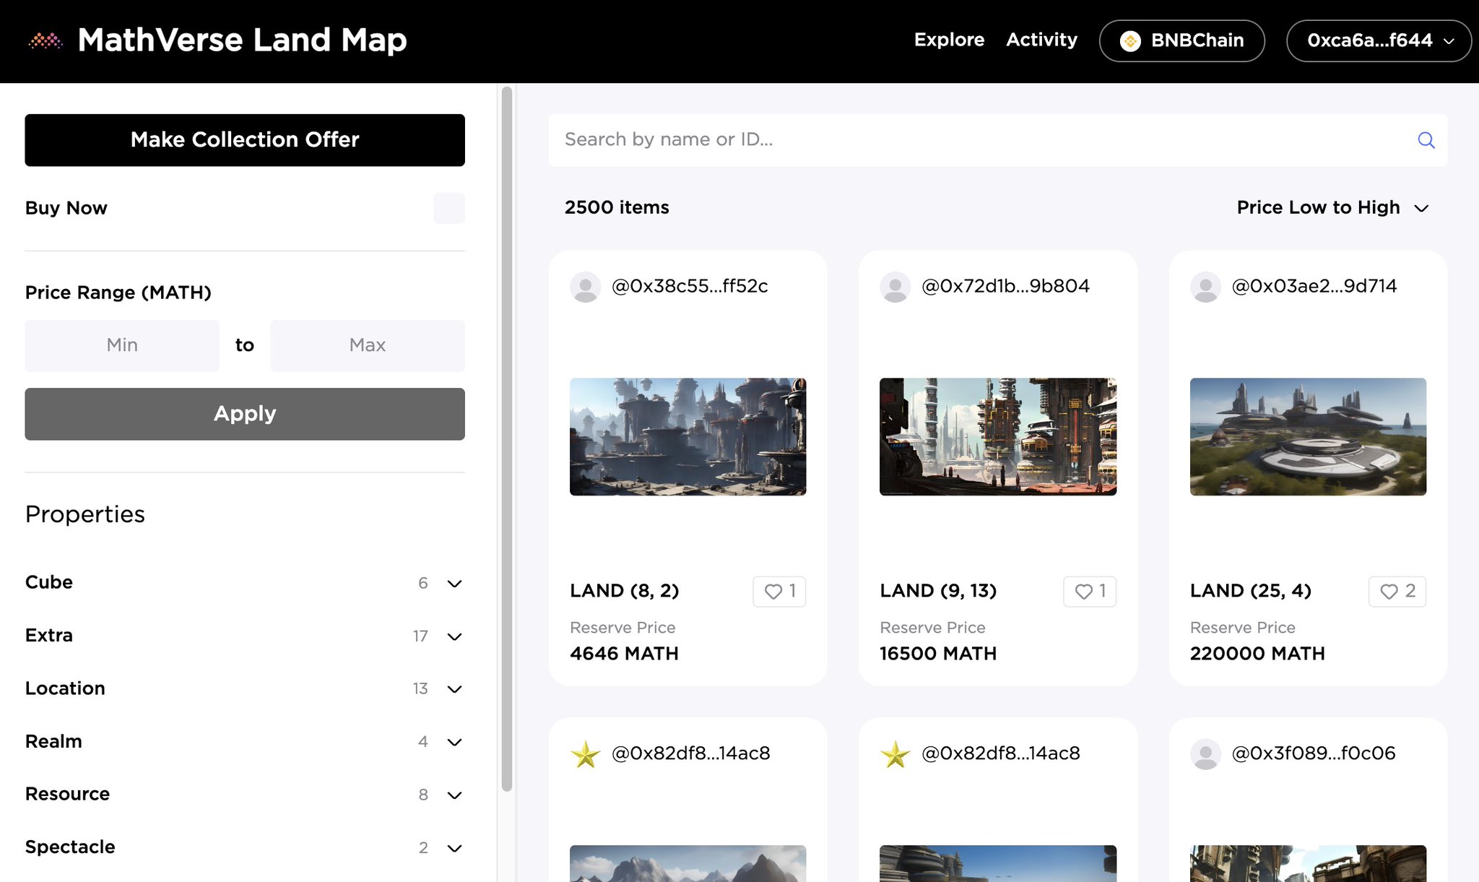Click avatar icon of @0x38c55...ff52c

pyautogui.click(x=585, y=287)
